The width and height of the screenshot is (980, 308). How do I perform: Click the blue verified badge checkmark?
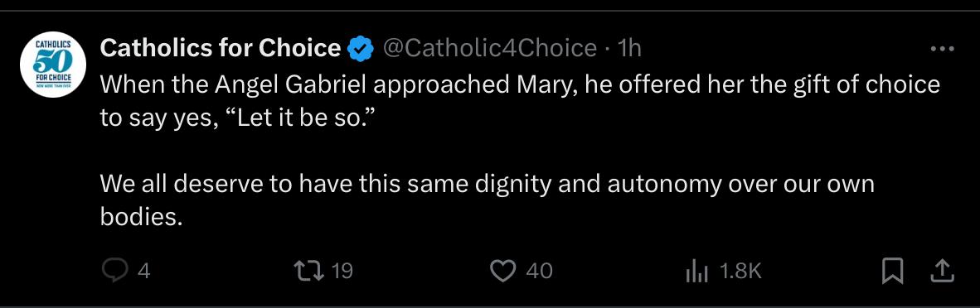click(361, 49)
